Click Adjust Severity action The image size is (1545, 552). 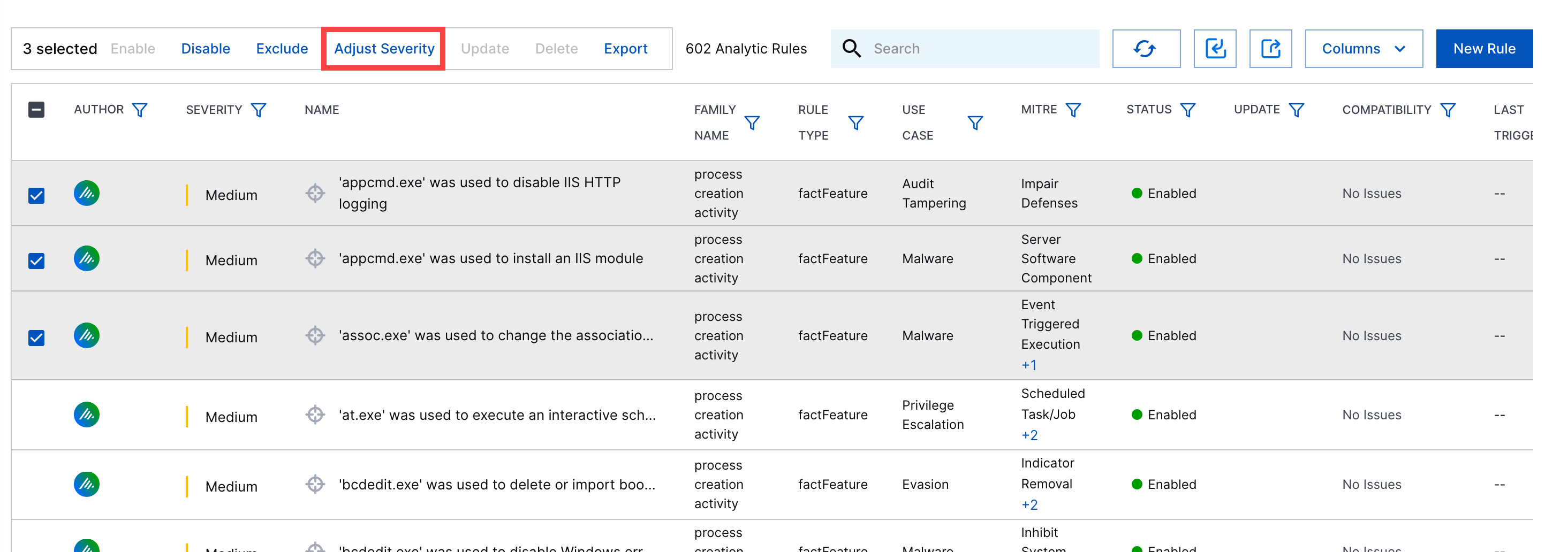[x=384, y=49]
